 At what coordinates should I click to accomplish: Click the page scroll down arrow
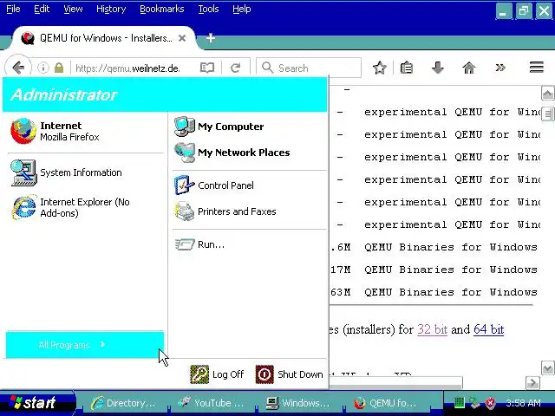pos(547,368)
